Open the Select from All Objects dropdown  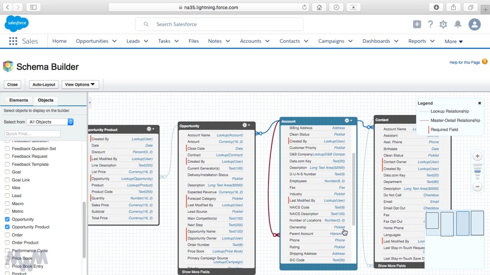50,122
